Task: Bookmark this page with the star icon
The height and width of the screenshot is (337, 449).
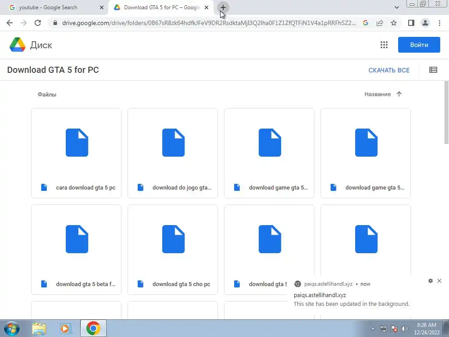Action: [394, 23]
